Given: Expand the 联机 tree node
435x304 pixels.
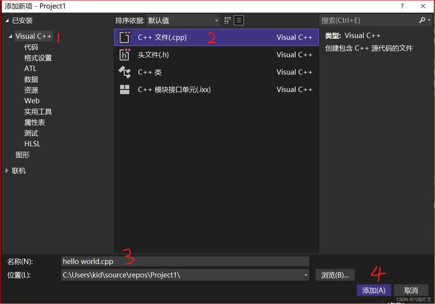Looking at the screenshot, I should (7, 171).
